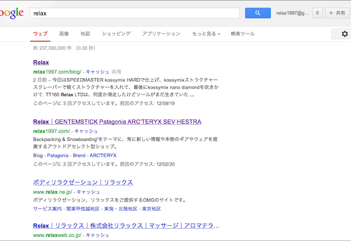Click the www.relax.ne.jp/ green URL
351x241 pixels.
(x=52, y=192)
